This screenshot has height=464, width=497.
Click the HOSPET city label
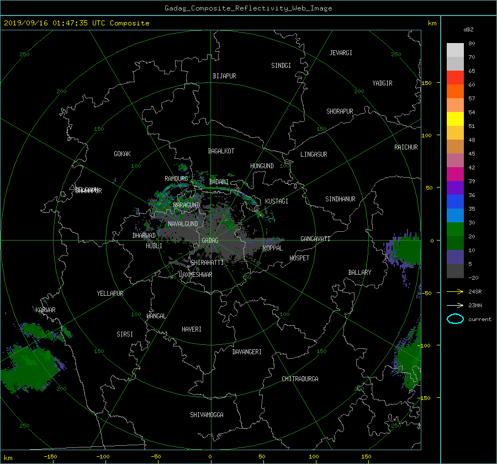(299, 258)
